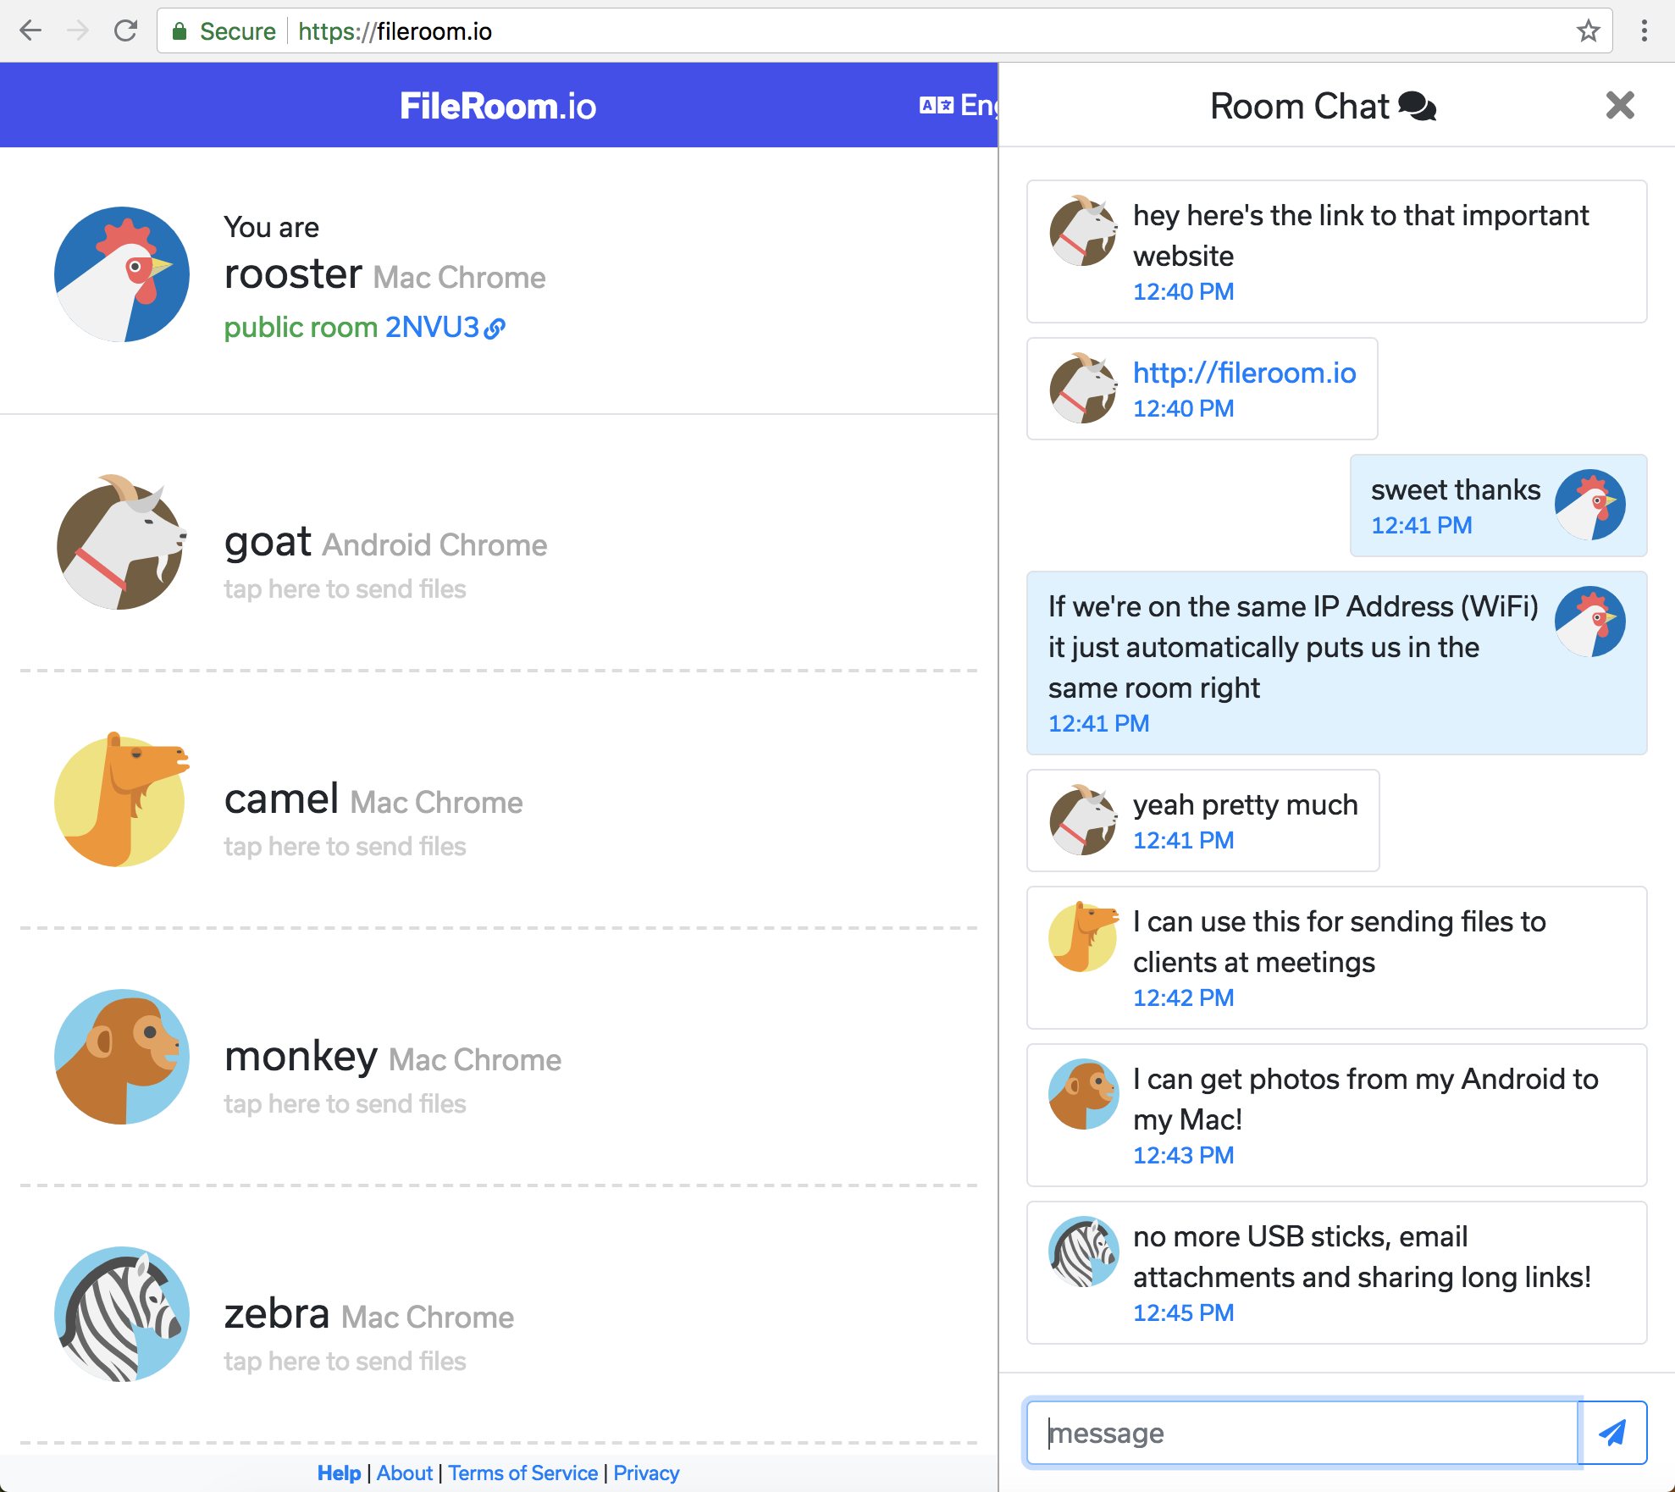
Task: Open Terms of Service link
Action: click(x=522, y=1473)
